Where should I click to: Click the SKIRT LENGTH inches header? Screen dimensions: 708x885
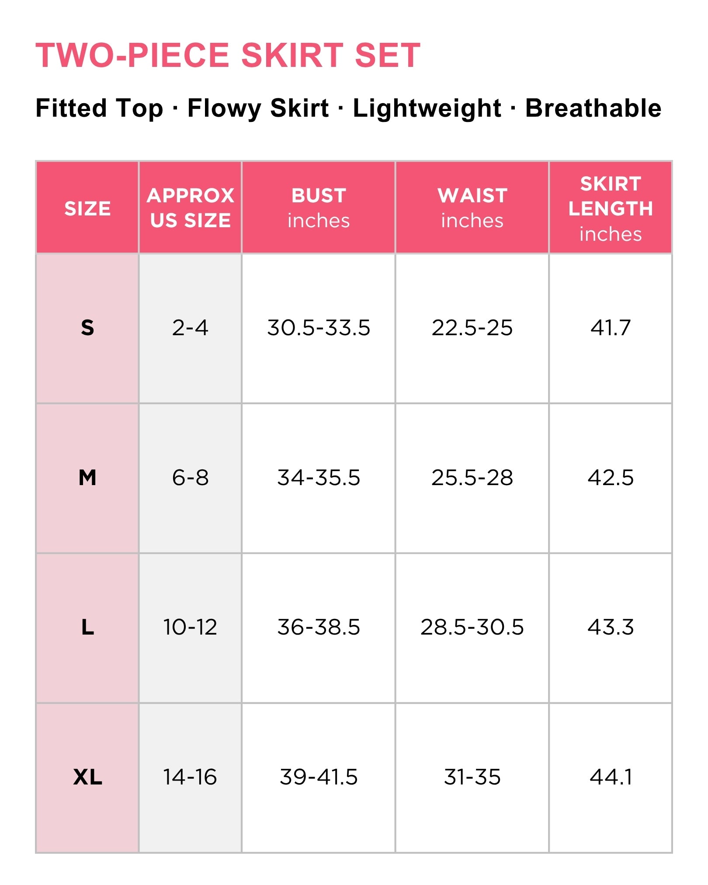610,208
